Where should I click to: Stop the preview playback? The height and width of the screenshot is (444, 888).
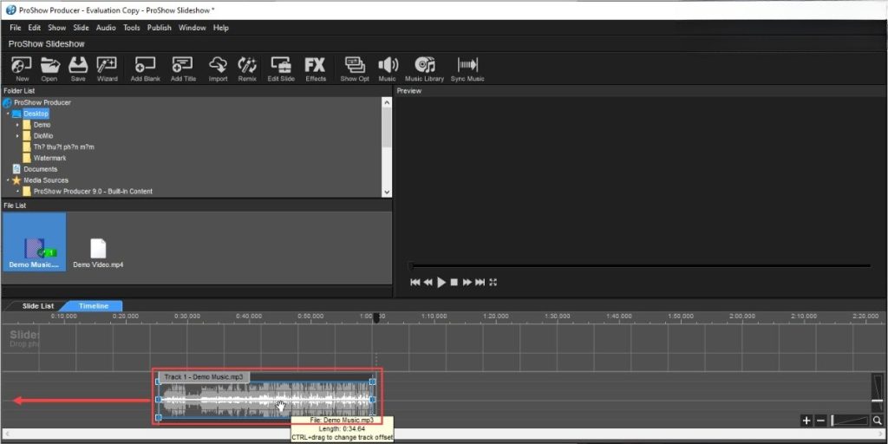pos(454,282)
